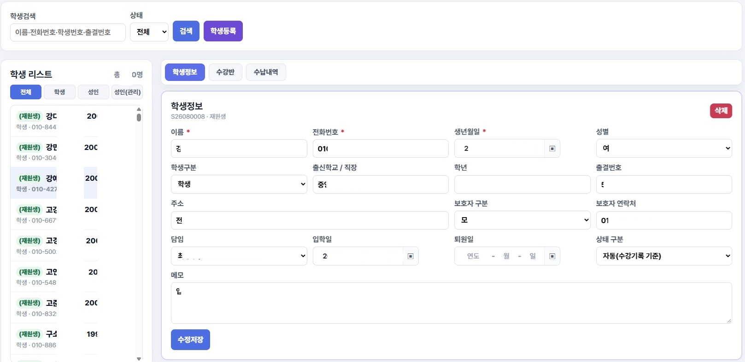745x362 pixels.
Task: Click the 이름 input field
Action: (239, 149)
